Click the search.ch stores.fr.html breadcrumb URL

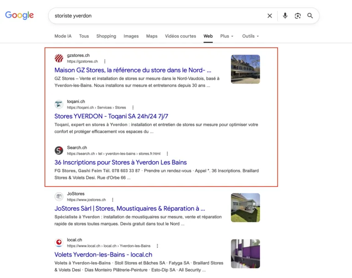coord(114,153)
